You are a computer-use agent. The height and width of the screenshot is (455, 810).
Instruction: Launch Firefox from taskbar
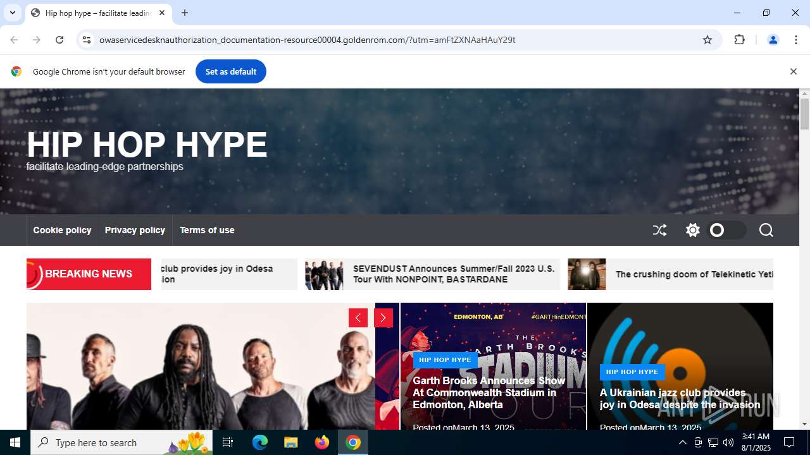(x=322, y=442)
